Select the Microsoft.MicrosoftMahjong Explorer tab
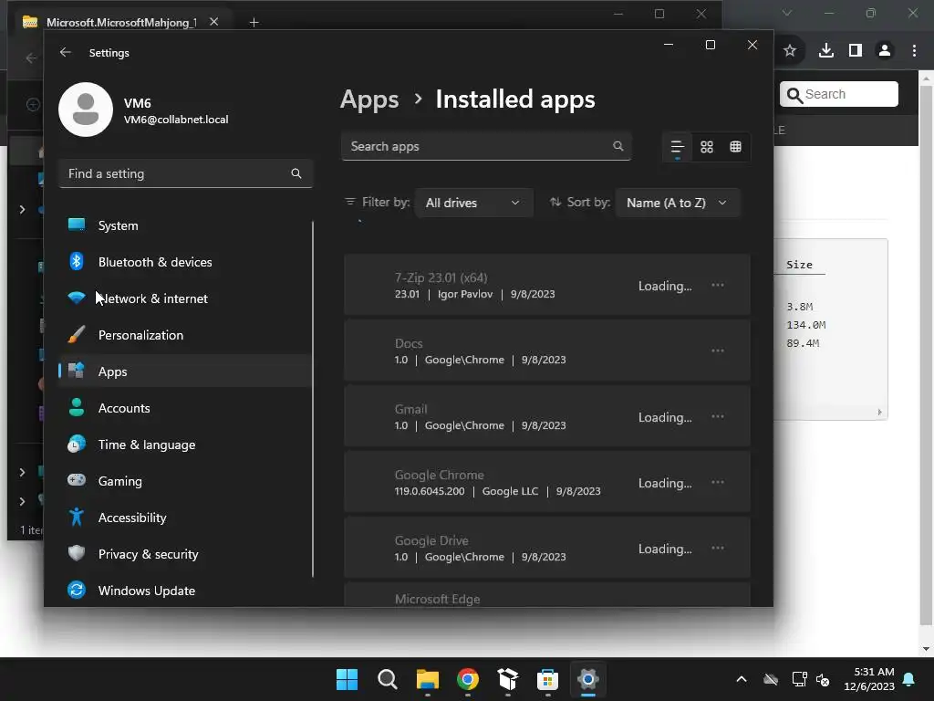 (x=121, y=22)
